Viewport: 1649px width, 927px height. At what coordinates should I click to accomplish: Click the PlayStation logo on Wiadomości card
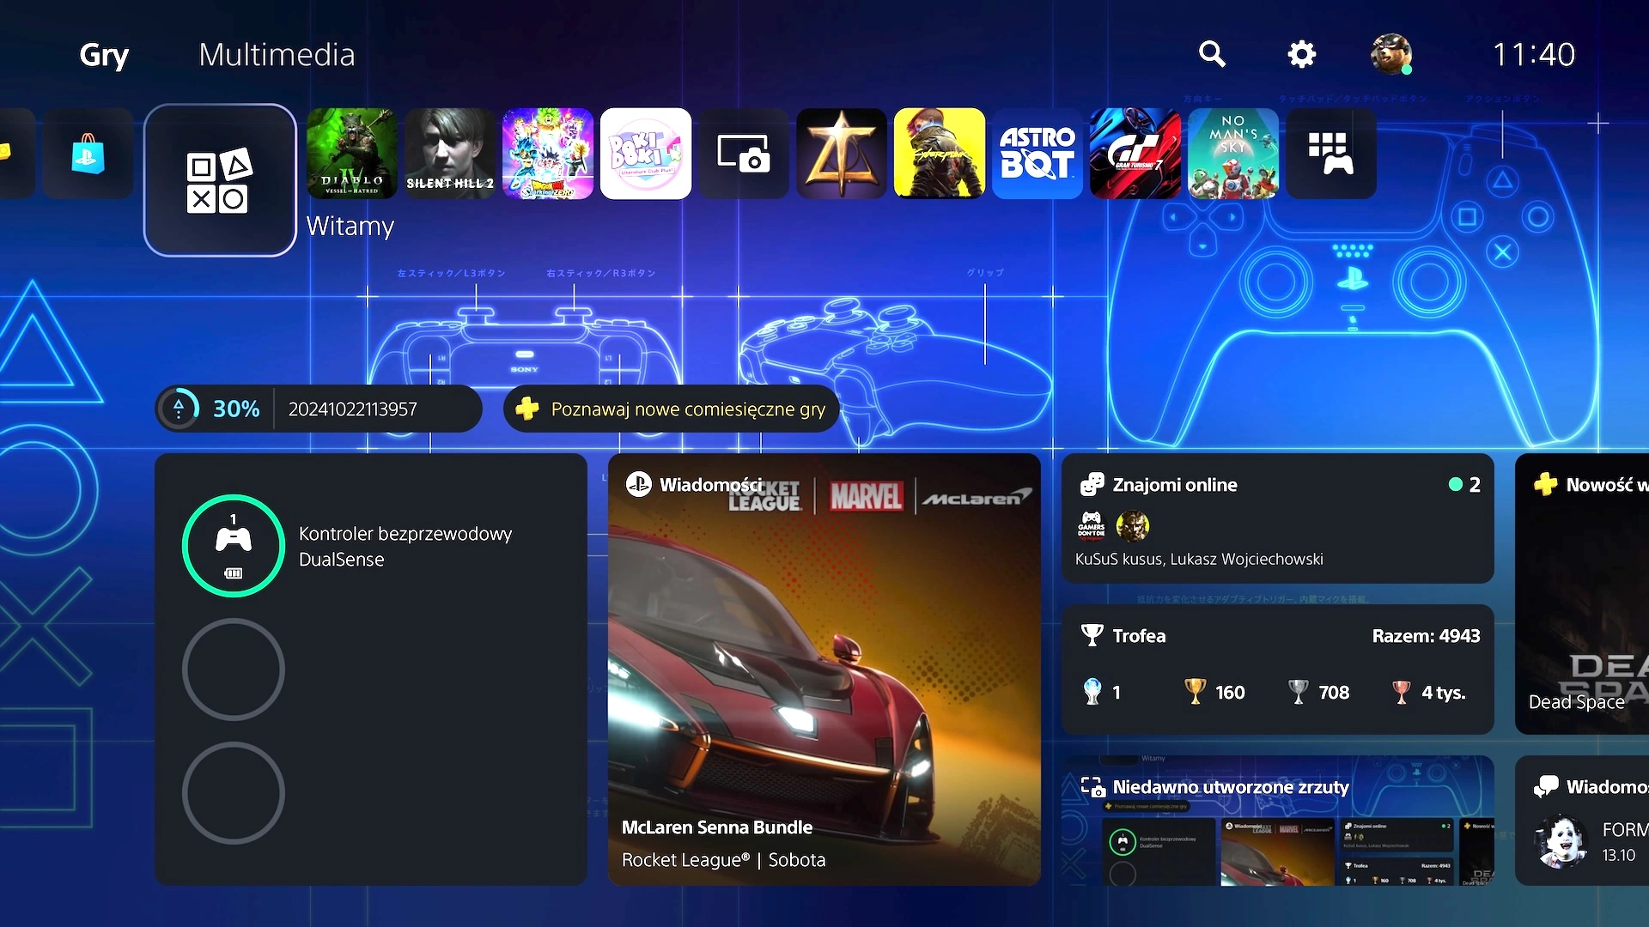click(x=638, y=485)
